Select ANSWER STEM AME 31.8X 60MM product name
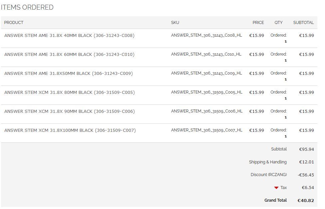The width and height of the screenshot is (325, 209). pos(70,55)
